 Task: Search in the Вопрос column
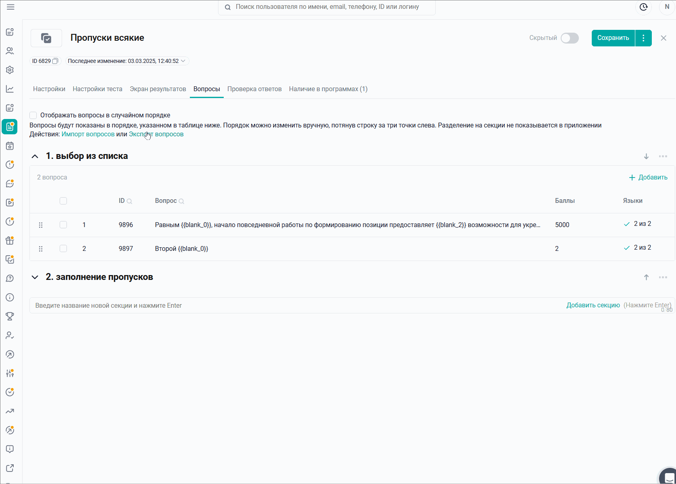[181, 201]
